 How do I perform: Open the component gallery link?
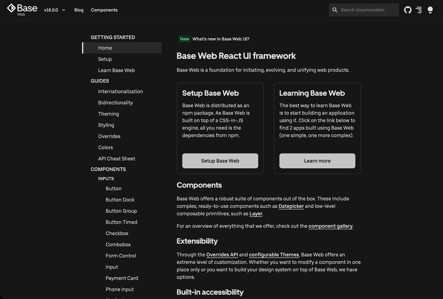(x=330, y=226)
